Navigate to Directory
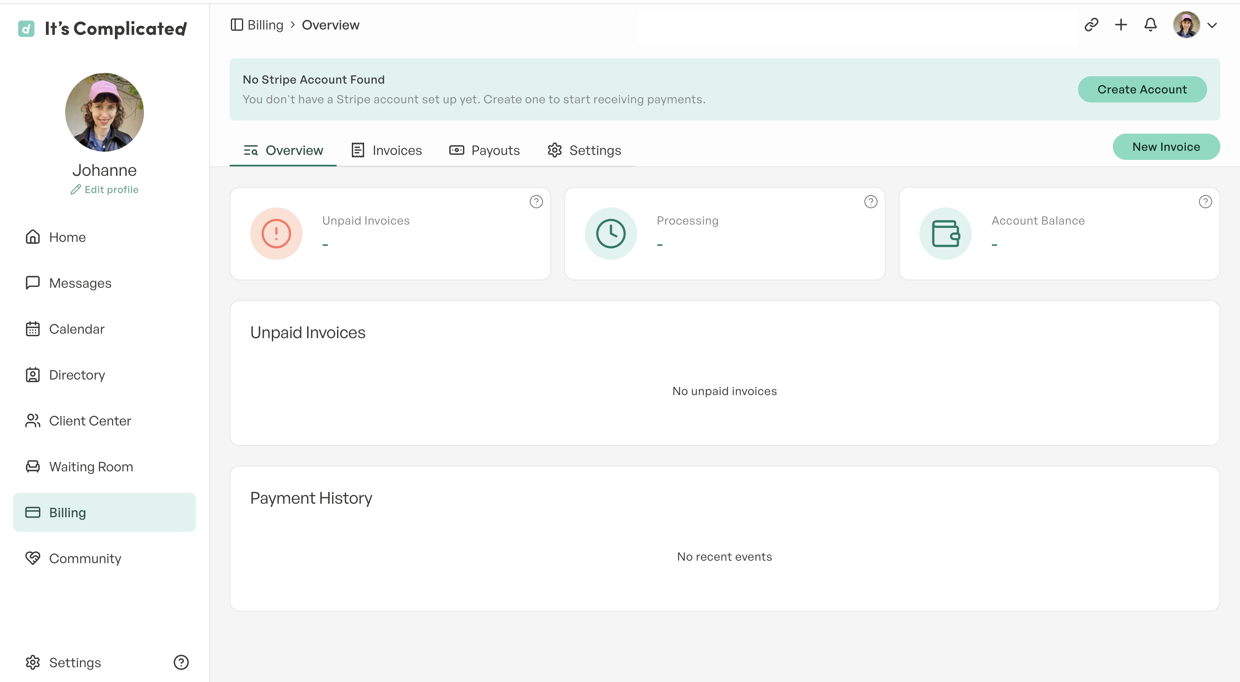 click(x=105, y=375)
